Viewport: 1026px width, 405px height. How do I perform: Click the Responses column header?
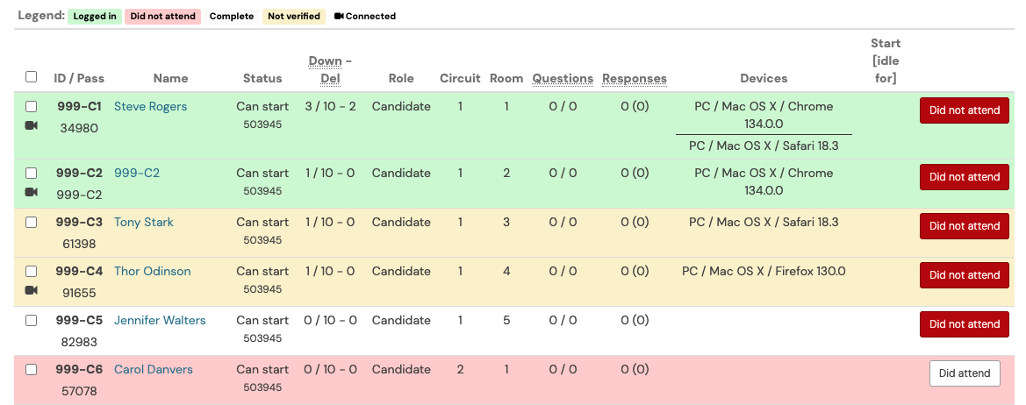tap(635, 78)
